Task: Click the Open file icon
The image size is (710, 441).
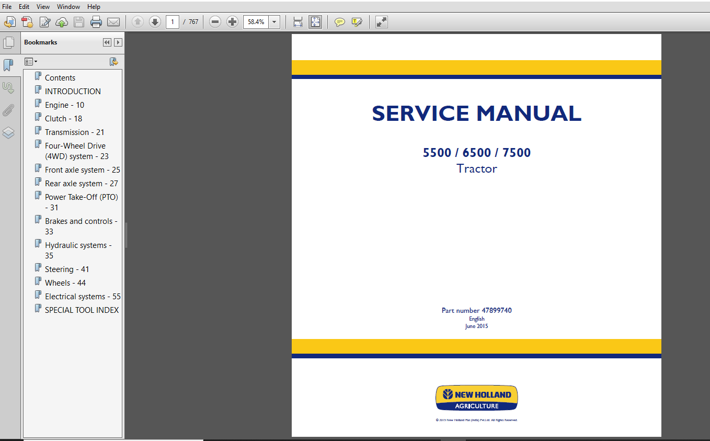Action: pyautogui.click(x=10, y=22)
